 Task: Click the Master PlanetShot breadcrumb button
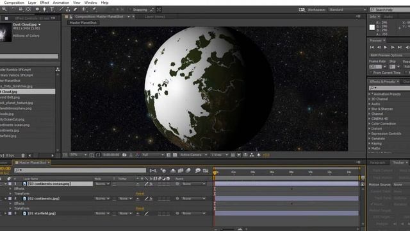(83, 23)
